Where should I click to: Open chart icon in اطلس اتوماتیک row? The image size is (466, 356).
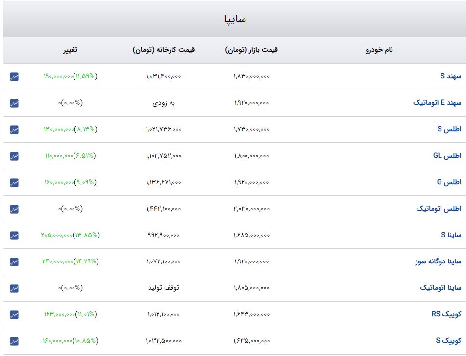point(14,209)
